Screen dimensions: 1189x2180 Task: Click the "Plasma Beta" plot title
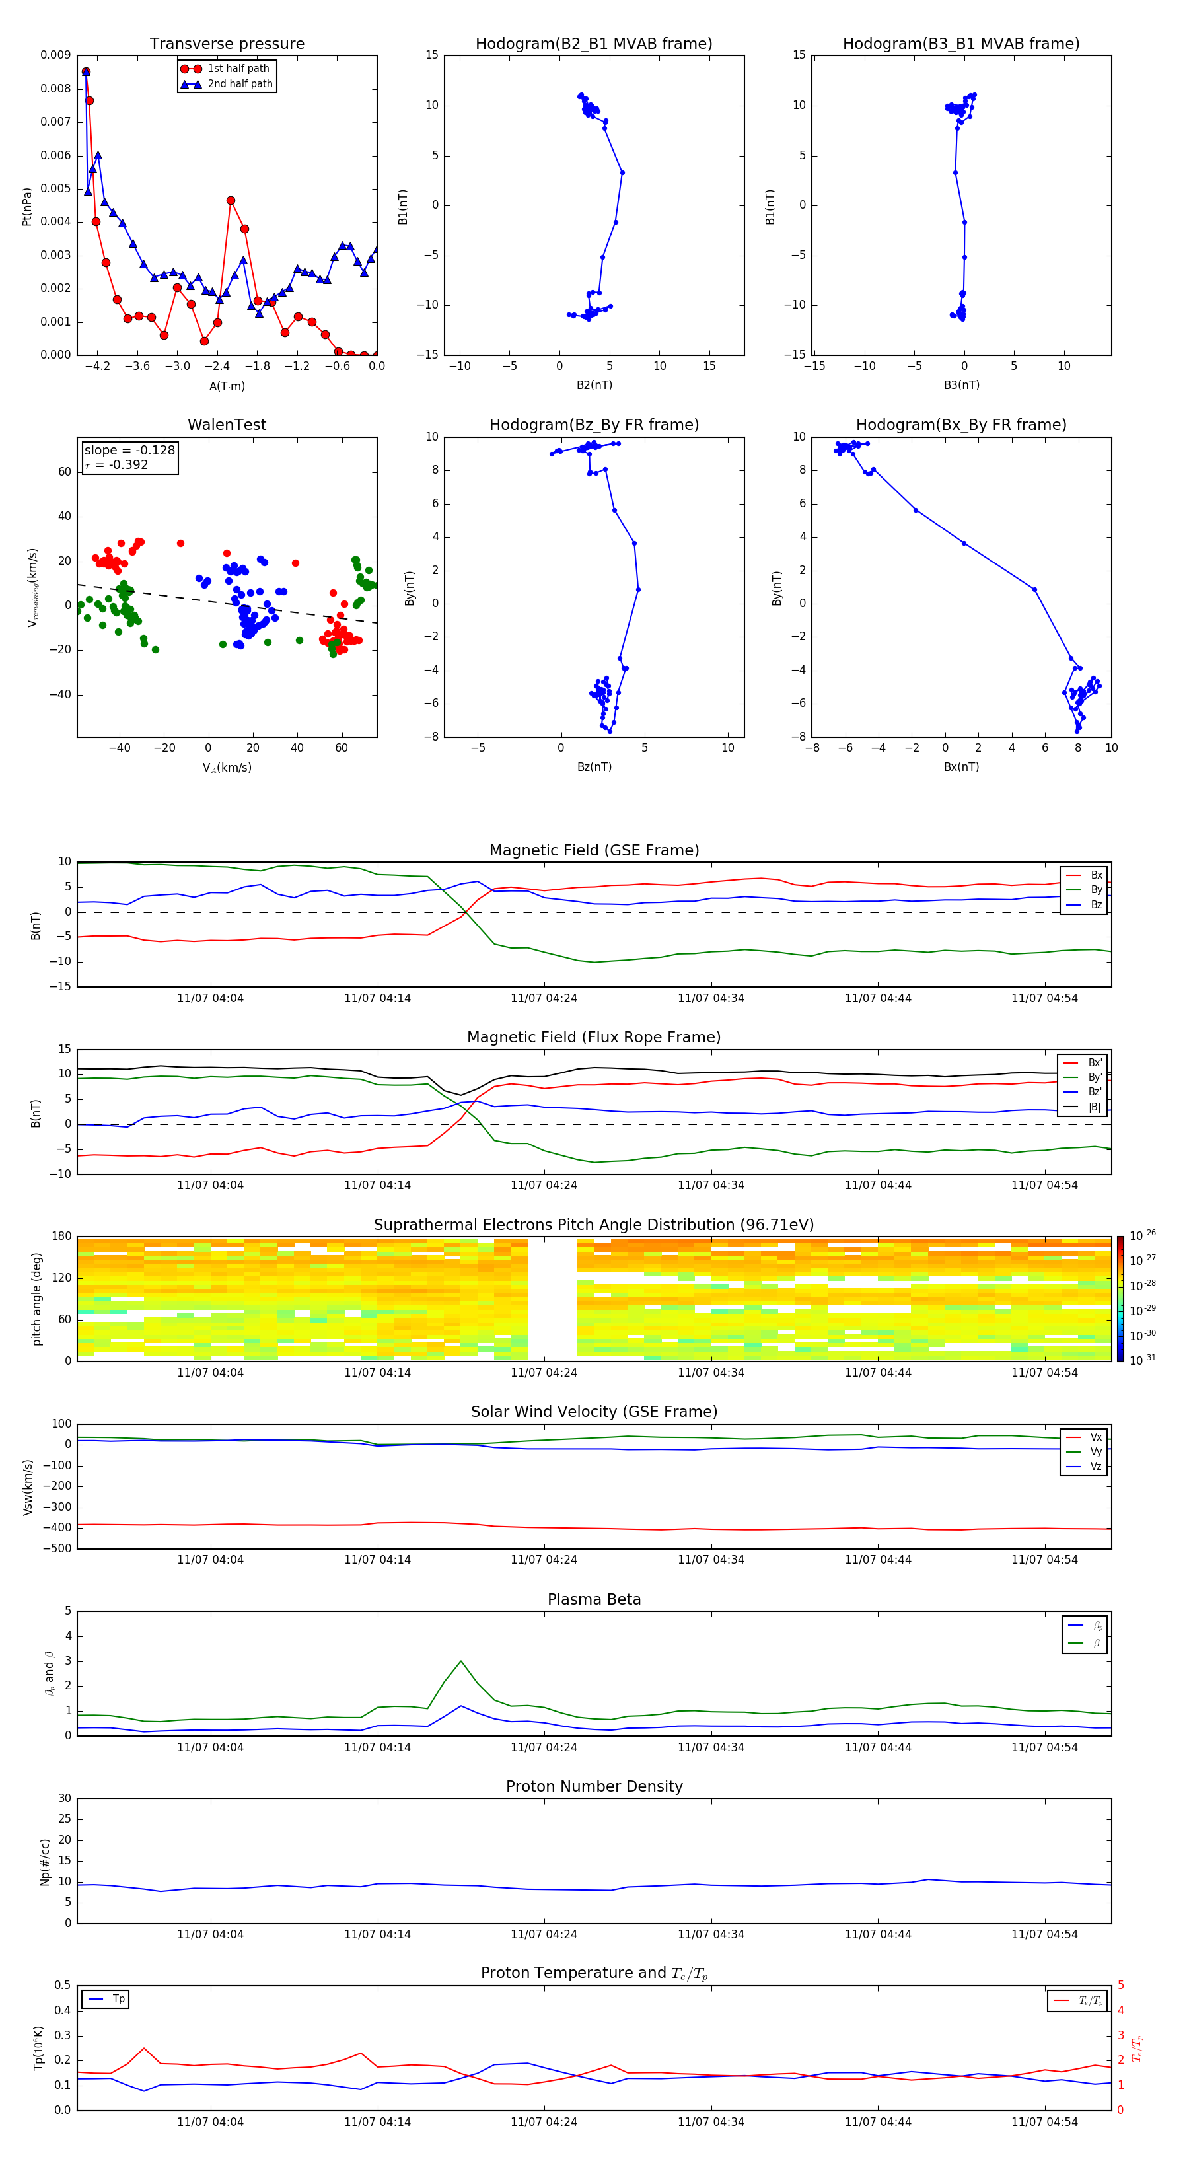click(594, 1600)
